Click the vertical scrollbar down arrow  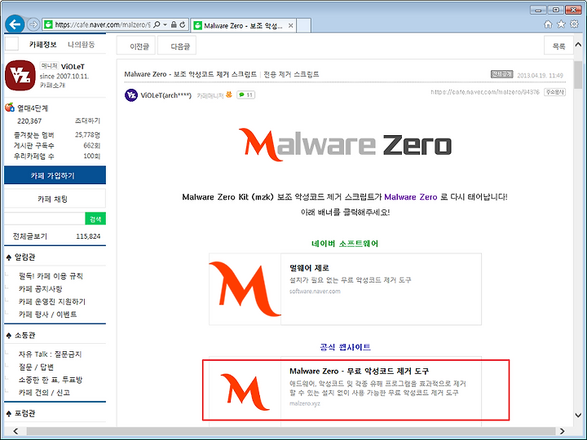tap(578, 415)
